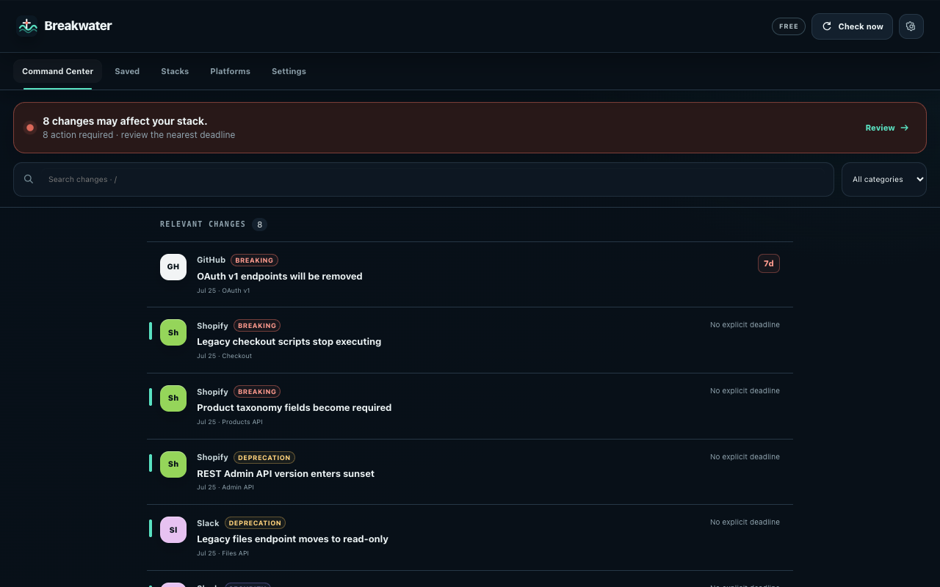Image resolution: width=940 pixels, height=587 pixels.
Task: Click the Shopify name above REST Admin API
Action: [212, 458]
